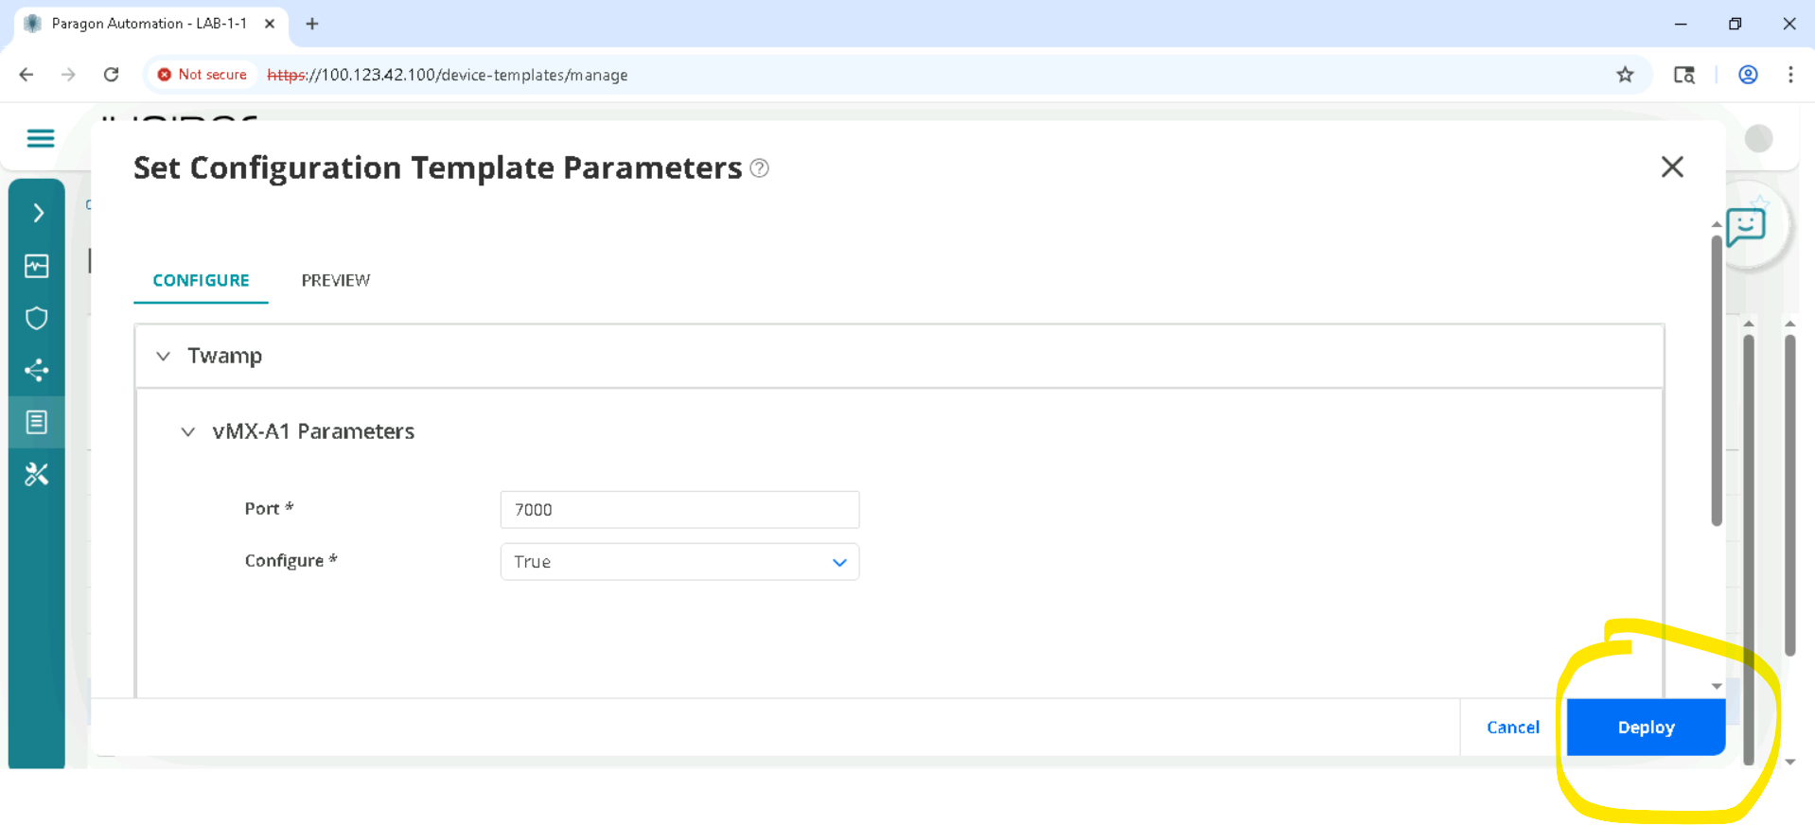Open the network share sidebar icon
The image size is (1815, 825).
point(37,370)
